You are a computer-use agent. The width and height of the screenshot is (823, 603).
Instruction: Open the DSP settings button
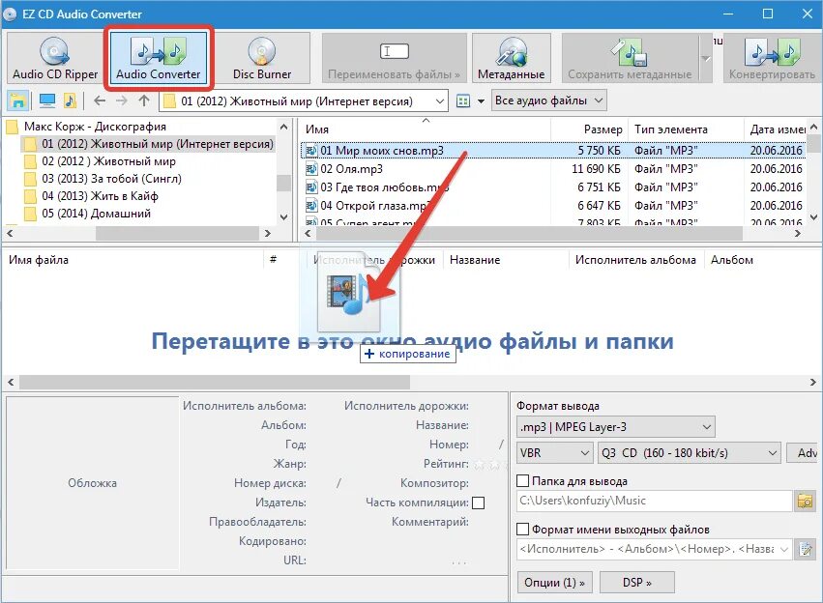click(x=637, y=583)
